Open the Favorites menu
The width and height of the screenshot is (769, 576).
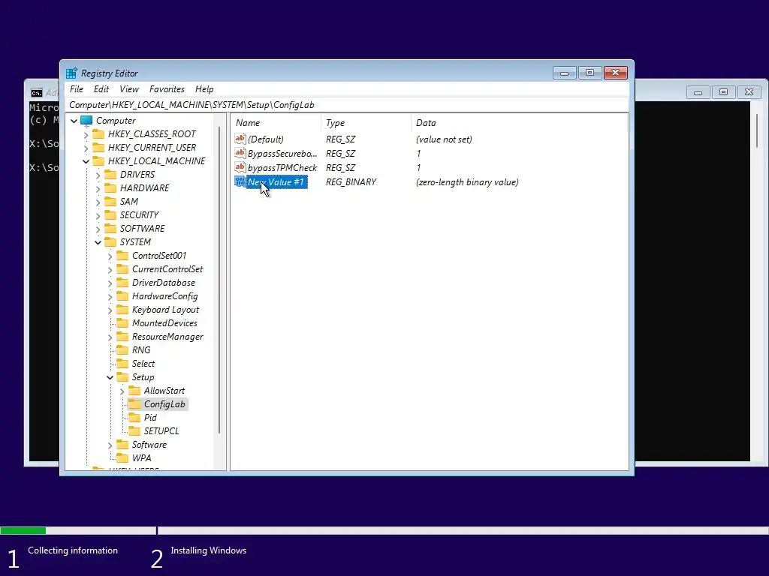coord(167,89)
